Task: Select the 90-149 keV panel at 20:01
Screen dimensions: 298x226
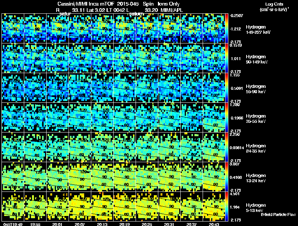Action: [58, 58]
